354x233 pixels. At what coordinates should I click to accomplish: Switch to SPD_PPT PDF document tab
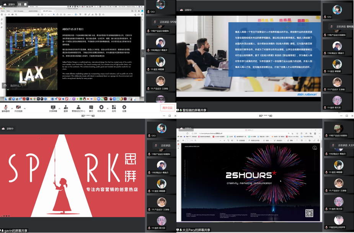pyautogui.click(x=48, y=11)
